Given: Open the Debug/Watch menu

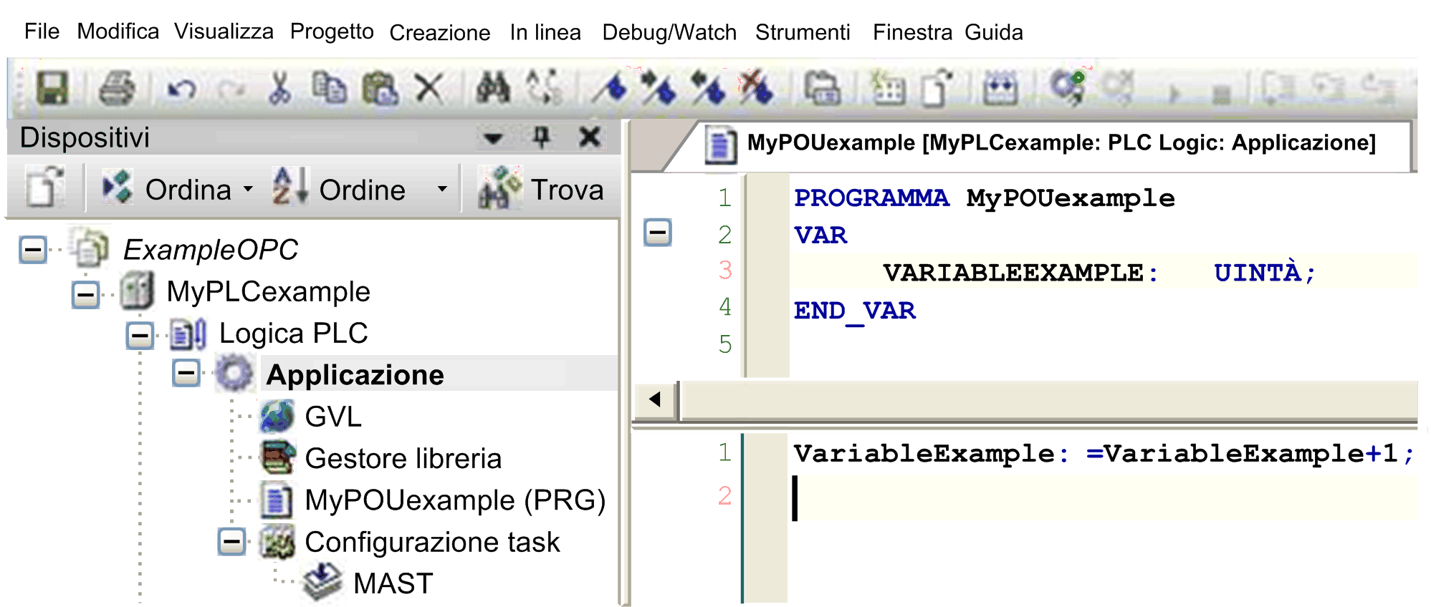Looking at the screenshot, I should 669,32.
